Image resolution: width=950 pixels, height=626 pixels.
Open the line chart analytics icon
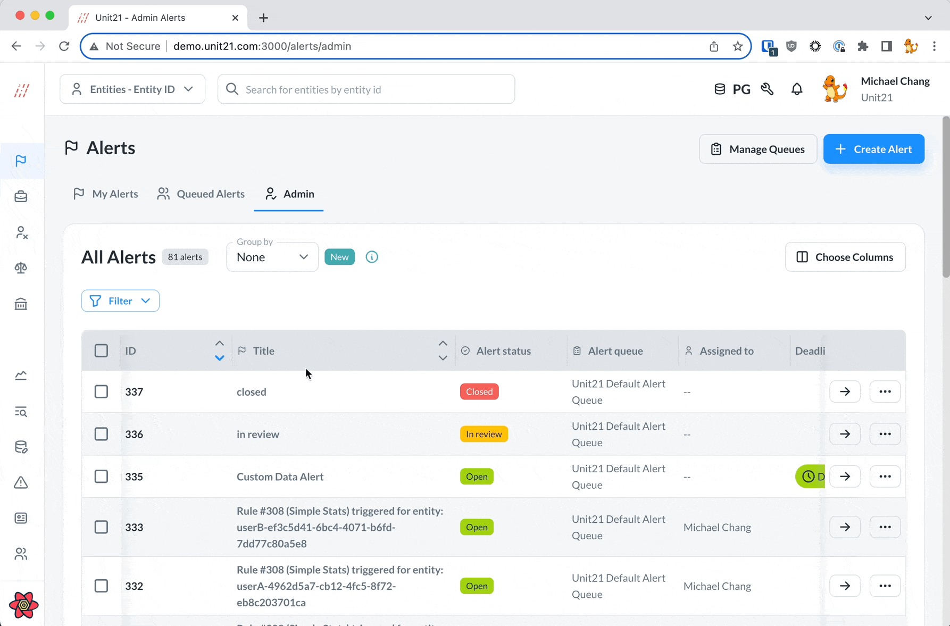coord(21,375)
